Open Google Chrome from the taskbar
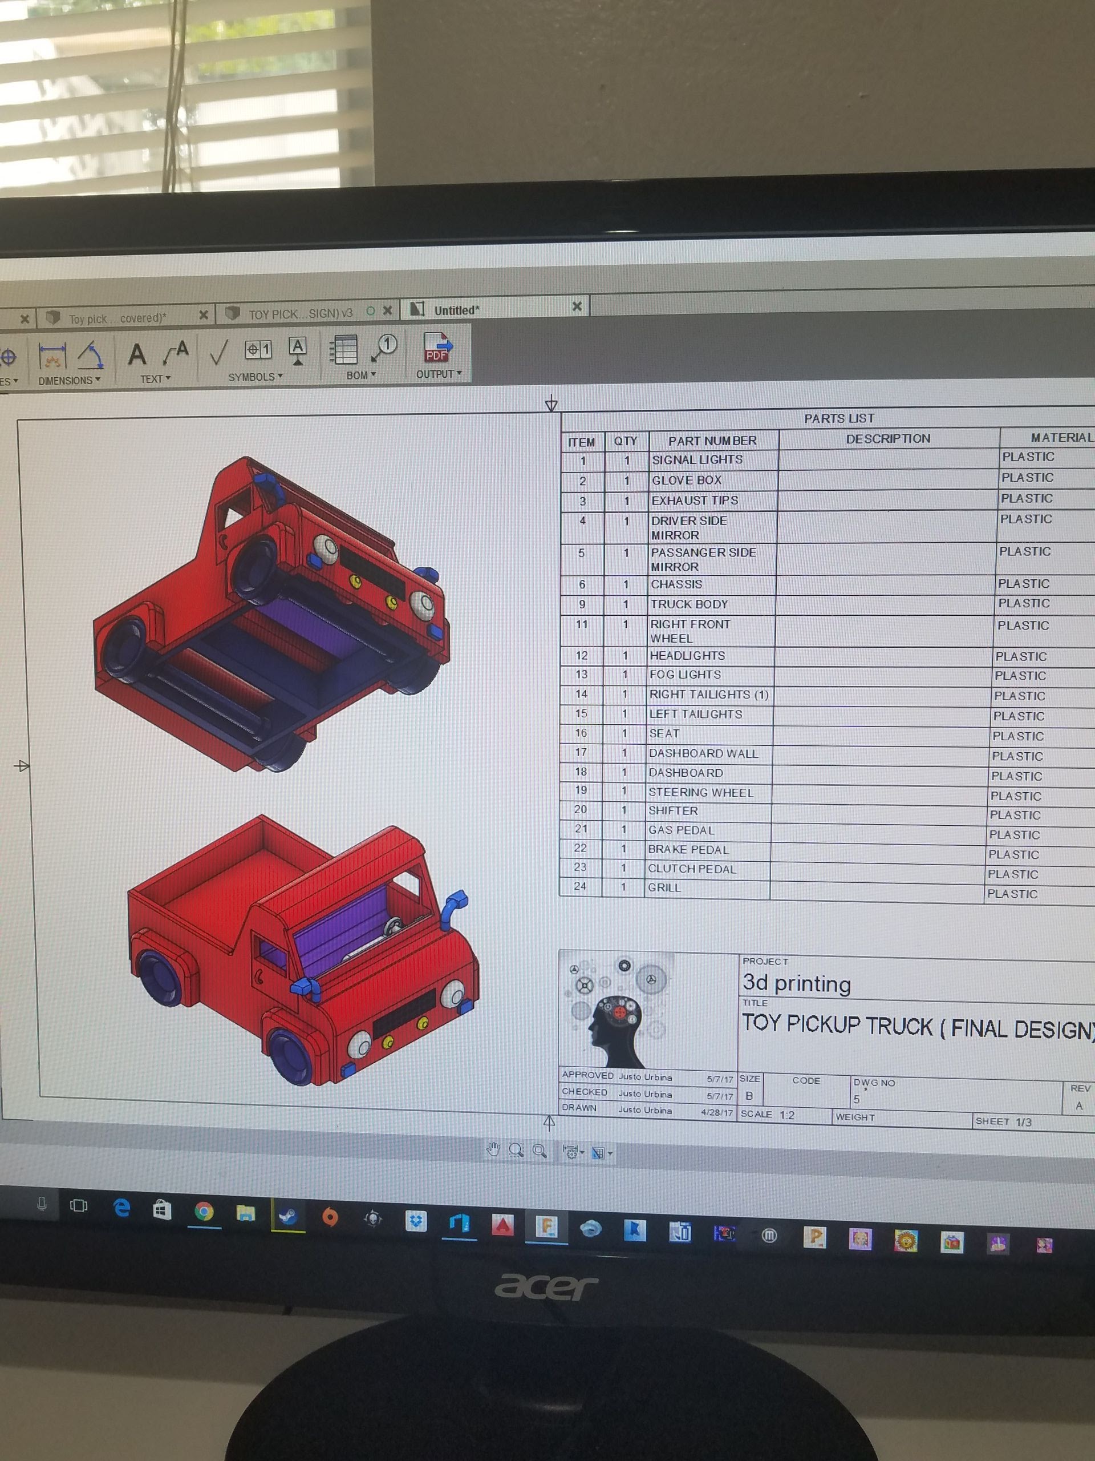The height and width of the screenshot is (1461, 1095). [204, 1210]
